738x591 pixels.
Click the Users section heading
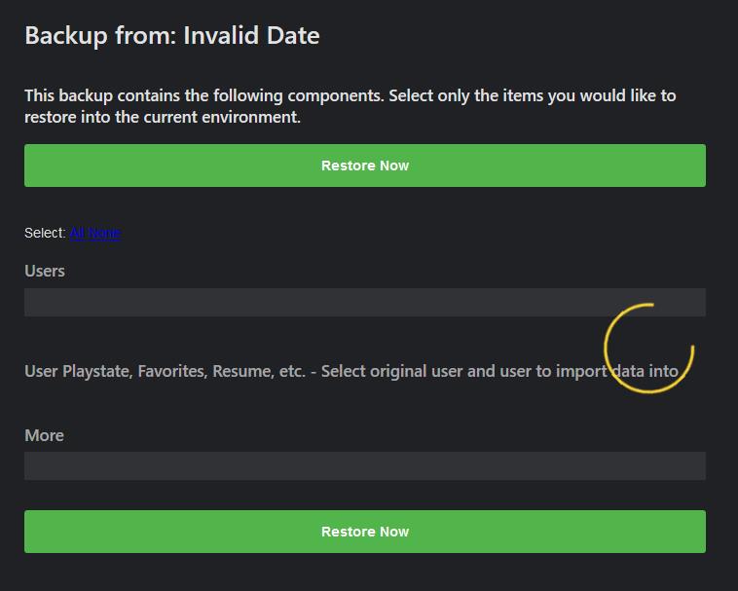(45, 271)
